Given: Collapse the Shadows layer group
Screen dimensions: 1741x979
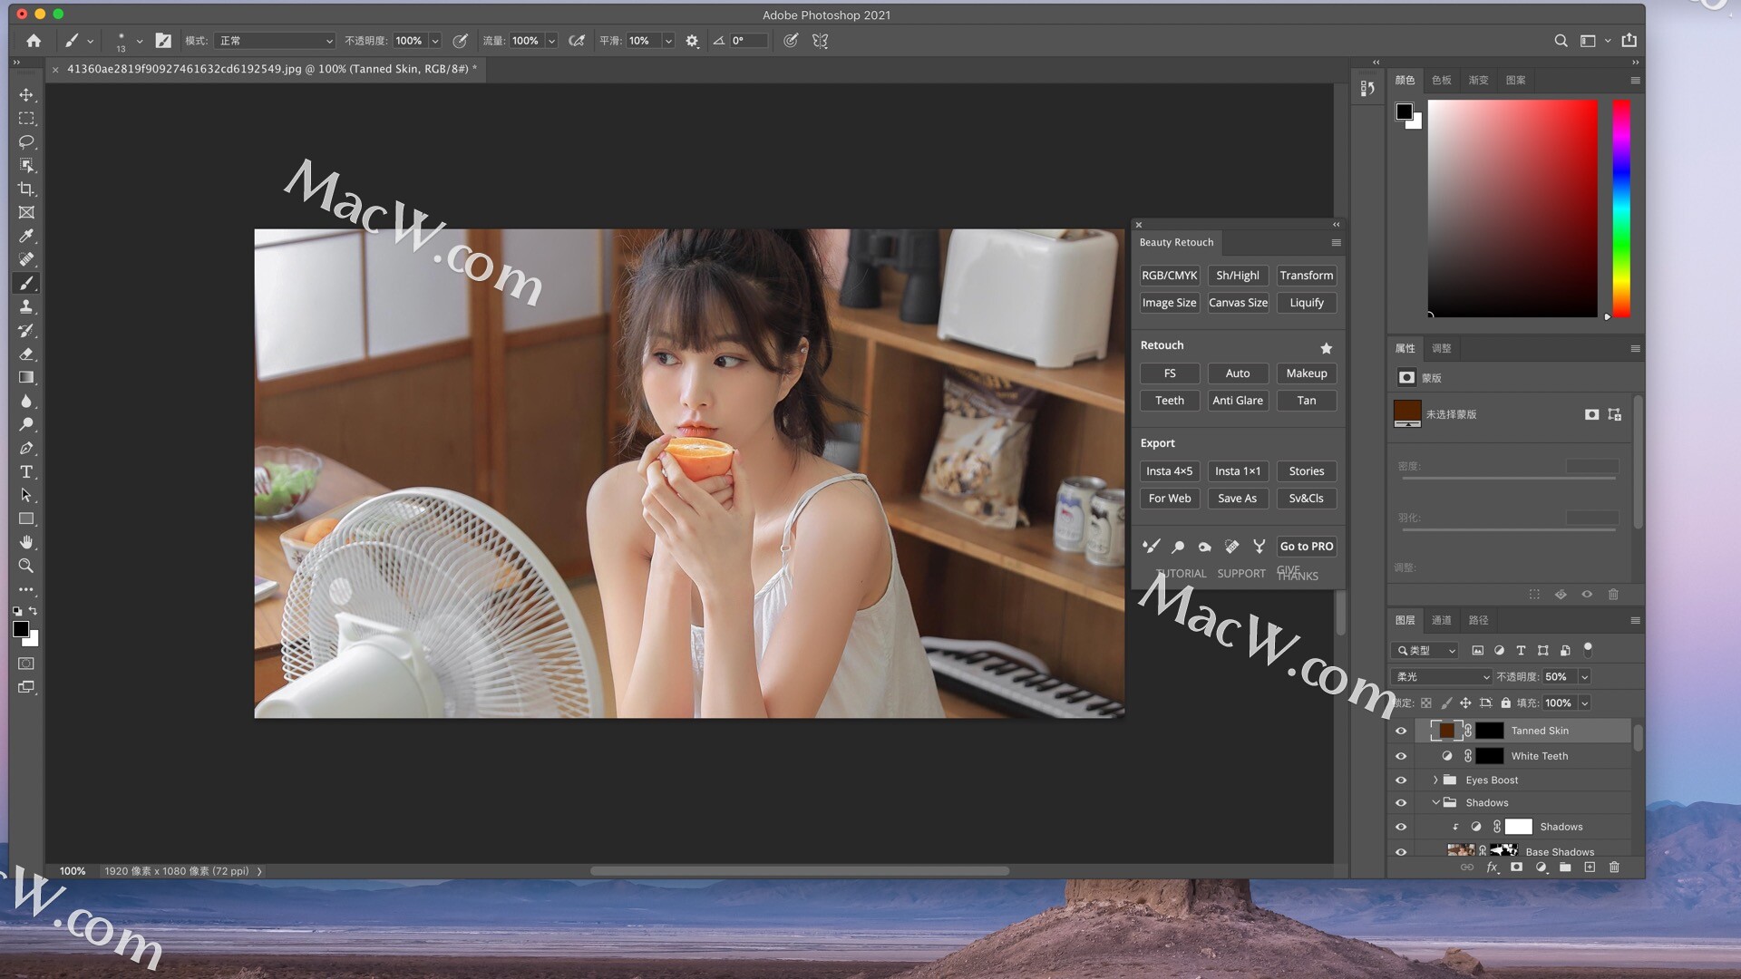Looking at the screenshot, I should [x=1435, y=802].
